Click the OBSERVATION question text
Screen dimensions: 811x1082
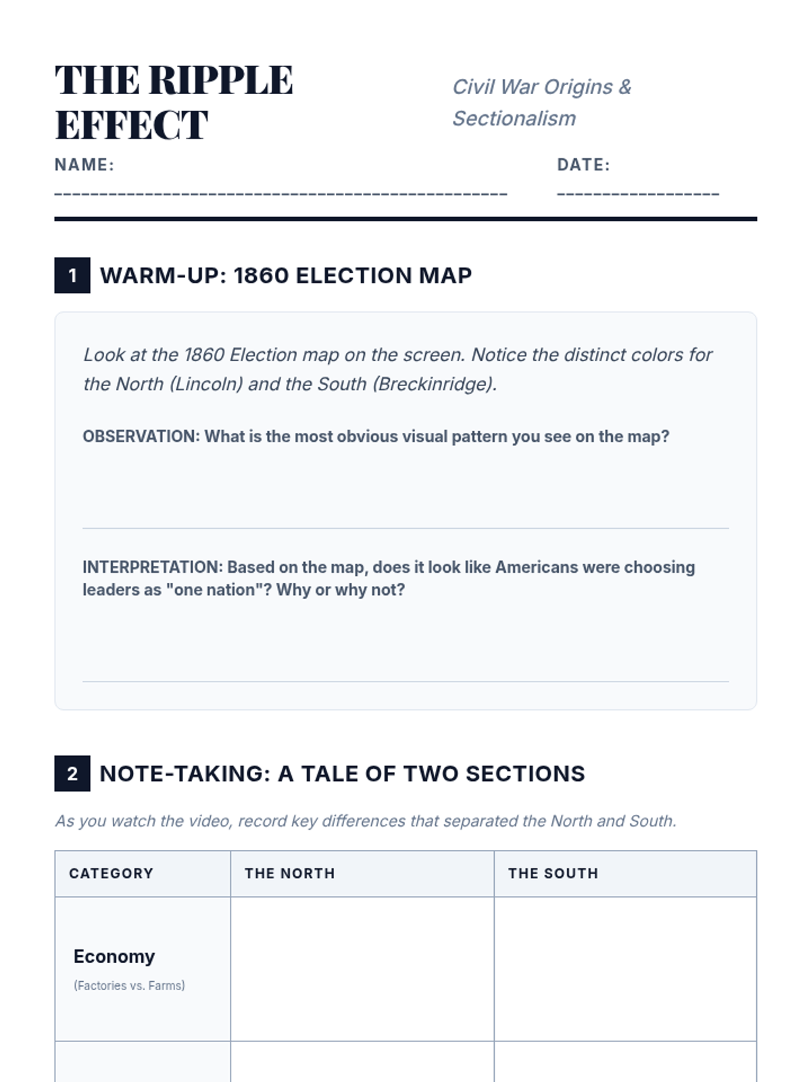pyautogui.click(x=376, y=436)
